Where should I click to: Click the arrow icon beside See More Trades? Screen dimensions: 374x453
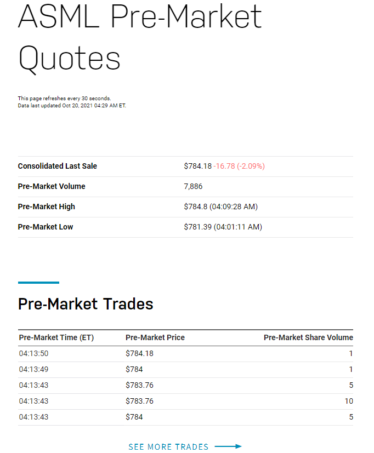click(228, 446)
